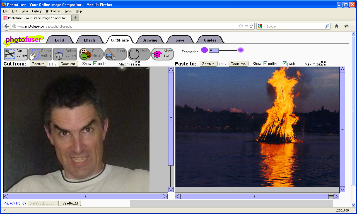Click the Paste to horizontal scrollbar thumb
The width and height of the screenshot is (357, 214).
tap(254, 196)
